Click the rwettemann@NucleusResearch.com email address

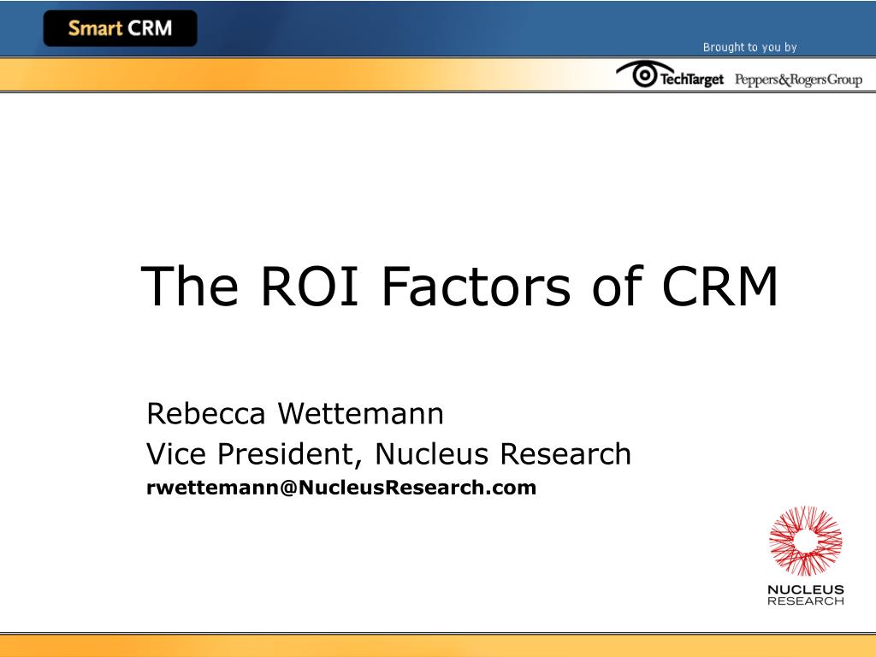pos(340,487)
